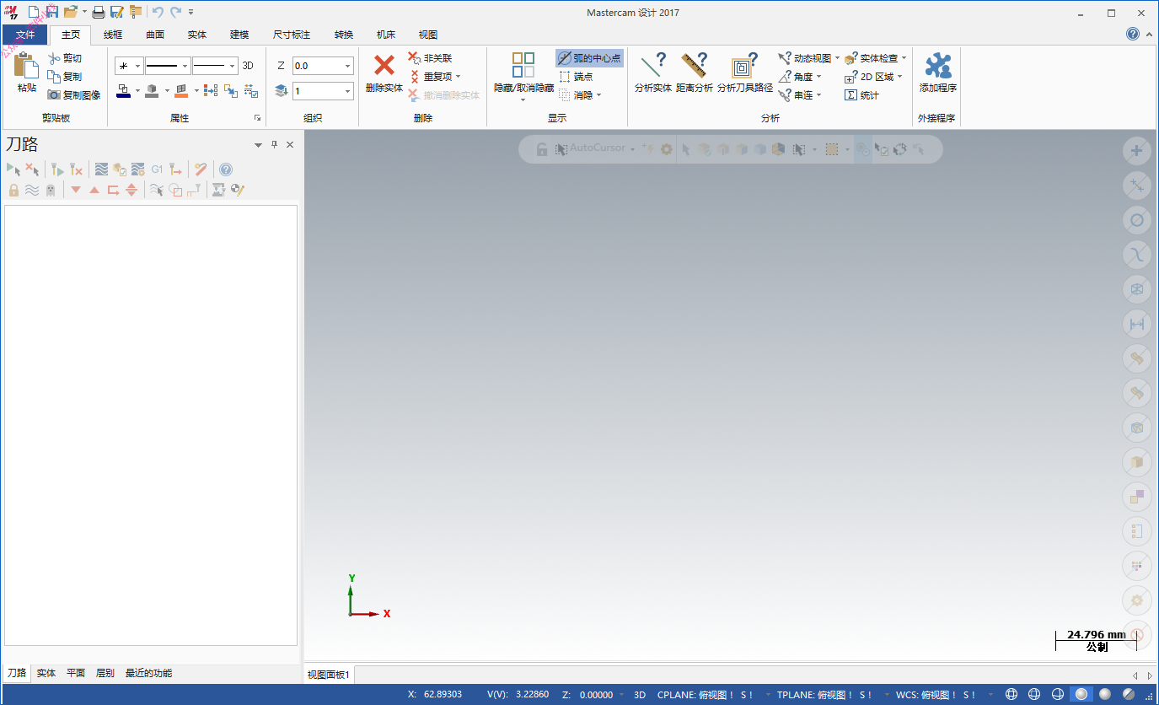
Task: Switch to the View (视图) ribbon tab
Action: 428,35
